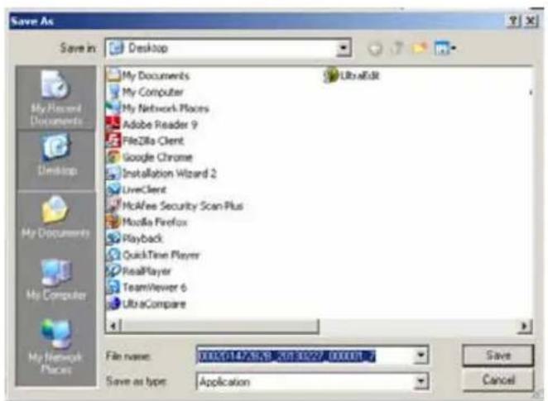This screenshot has height=401, width=548.
Task: Click the horizontal scrollbar left arrow
Action: click(x=113, y=327)
